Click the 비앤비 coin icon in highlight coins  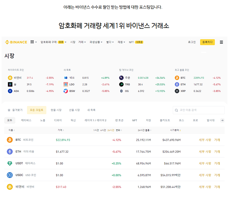pos(10,78)
